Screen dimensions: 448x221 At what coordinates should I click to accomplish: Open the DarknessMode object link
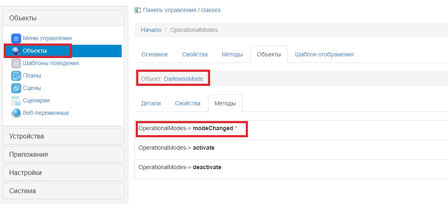click(183, 79)
